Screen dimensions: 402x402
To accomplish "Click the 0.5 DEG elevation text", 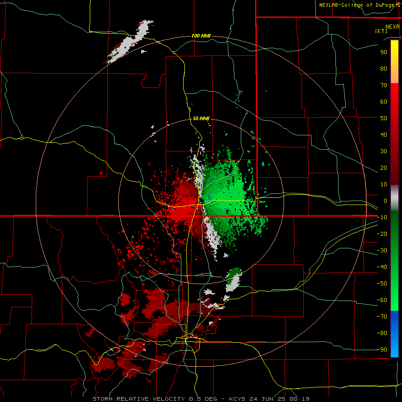I will [x=203, y=399].
